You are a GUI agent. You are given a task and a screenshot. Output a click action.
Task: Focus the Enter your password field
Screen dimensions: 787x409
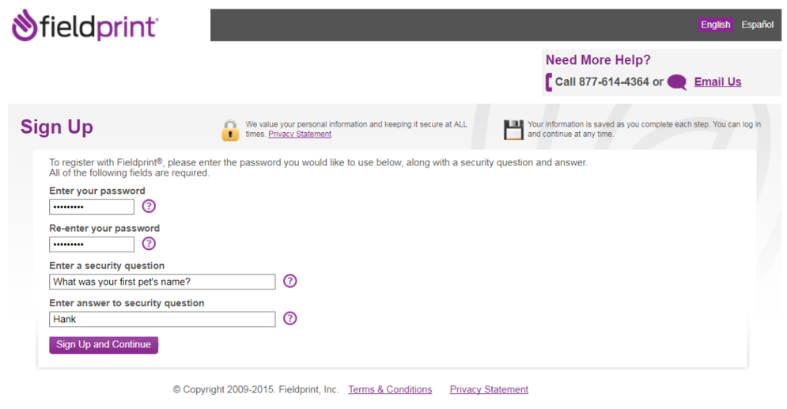[92, 206]
